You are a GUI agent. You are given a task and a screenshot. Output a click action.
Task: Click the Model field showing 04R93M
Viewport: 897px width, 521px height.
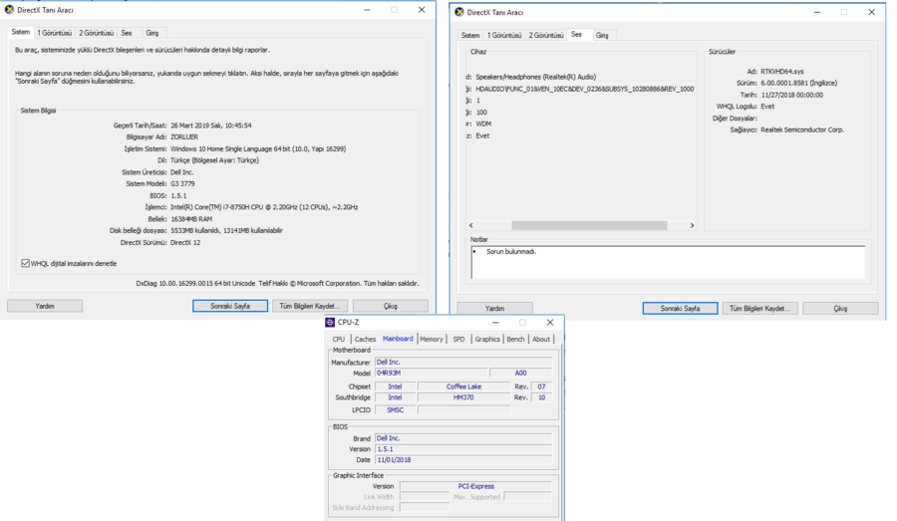432,373
